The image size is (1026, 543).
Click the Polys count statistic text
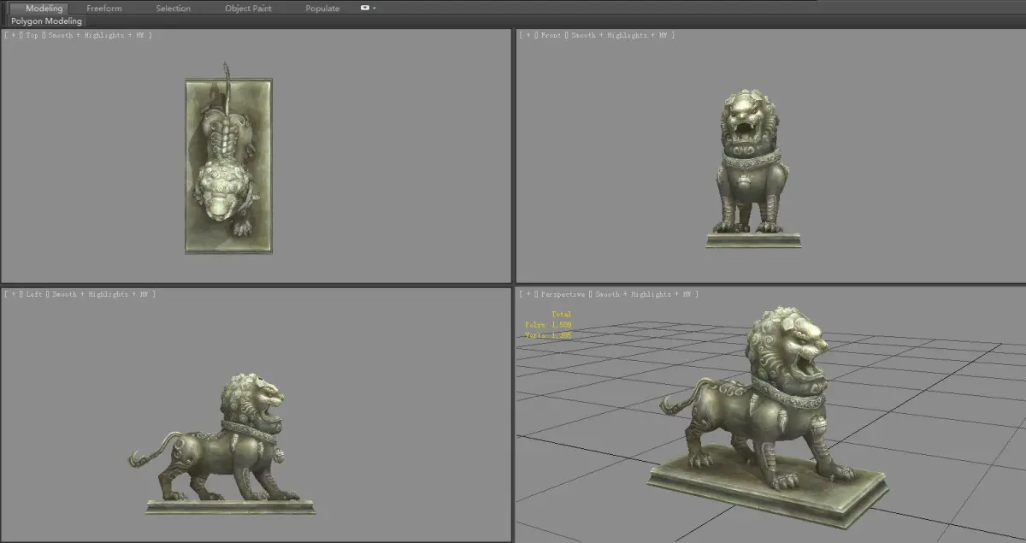pos(548,325)
